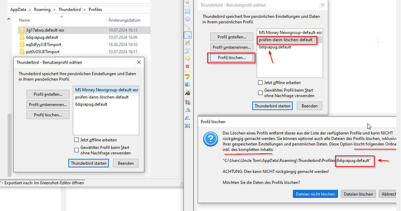The width and height of the screenshot is (401, 211).
Task: Select the Greenshot freehand pencil tool
Action: point(188,43)
